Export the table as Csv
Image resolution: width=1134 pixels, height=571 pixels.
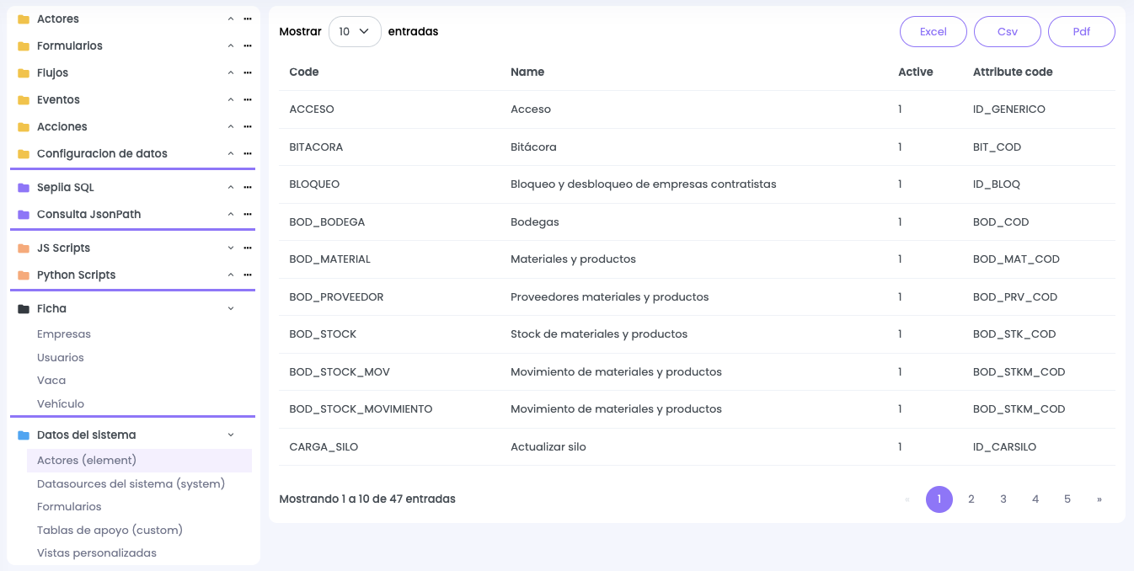coord(1008,31)
